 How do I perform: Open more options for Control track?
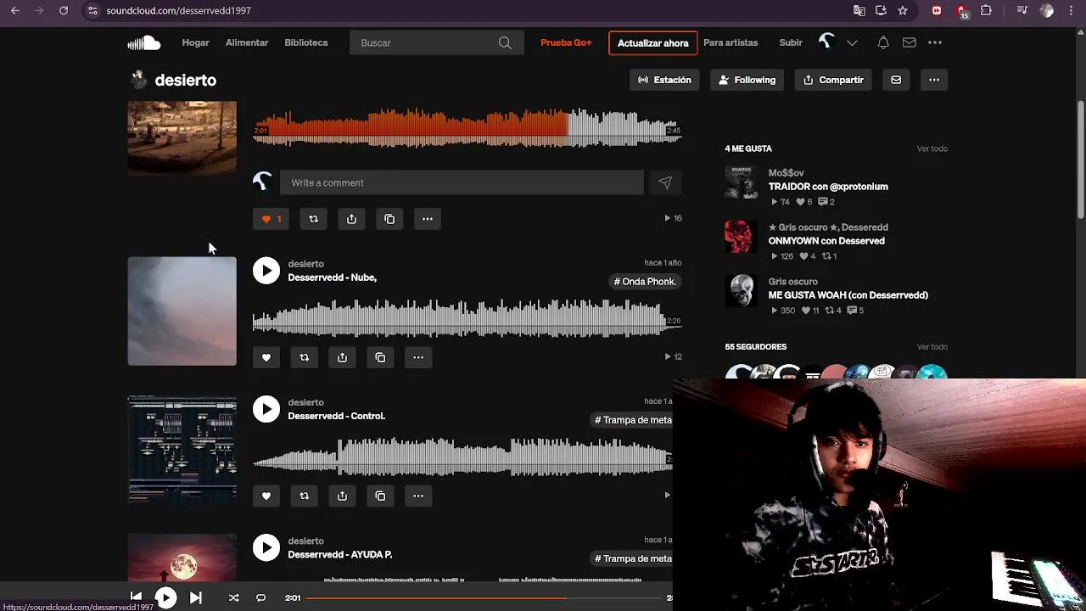click(418, 496)
